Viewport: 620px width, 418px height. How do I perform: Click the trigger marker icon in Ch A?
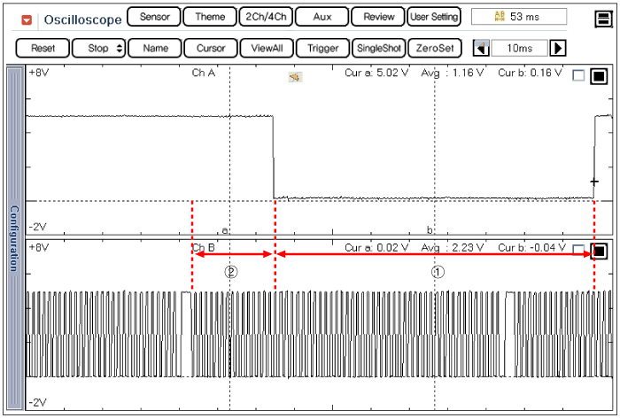click(x=295, y=77)
